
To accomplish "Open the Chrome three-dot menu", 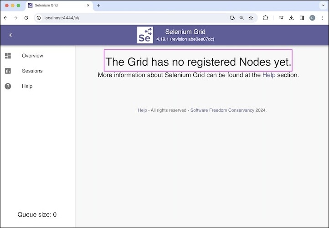I will [323, 18].
